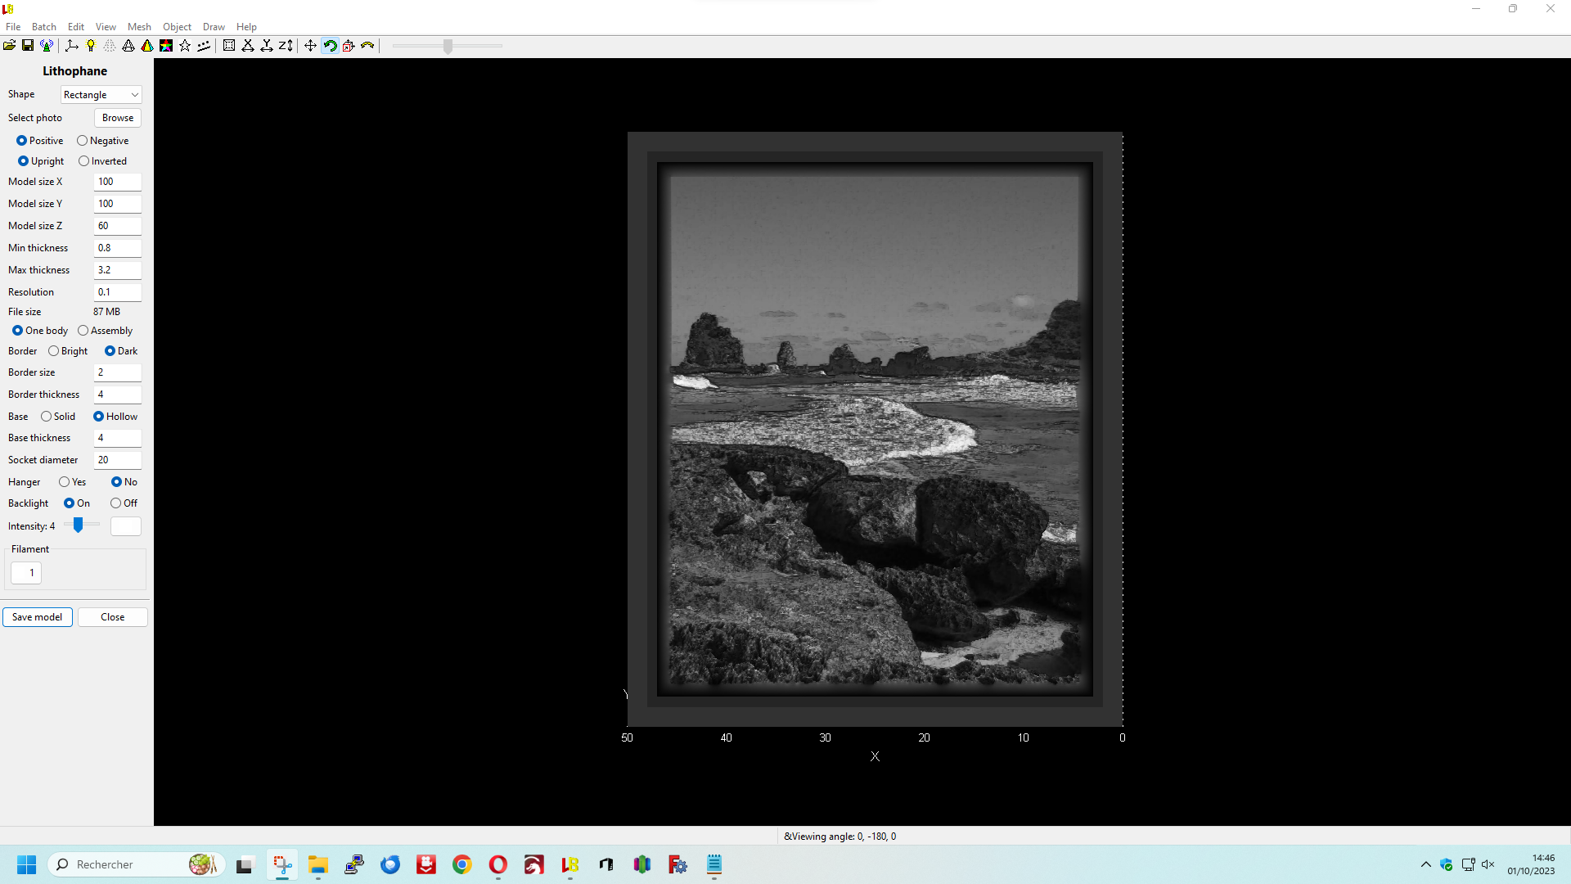The height and width of the screenshot is (884, 1571).
Task: Click the Intensity slider handle
Action: (x=79, y=525)
